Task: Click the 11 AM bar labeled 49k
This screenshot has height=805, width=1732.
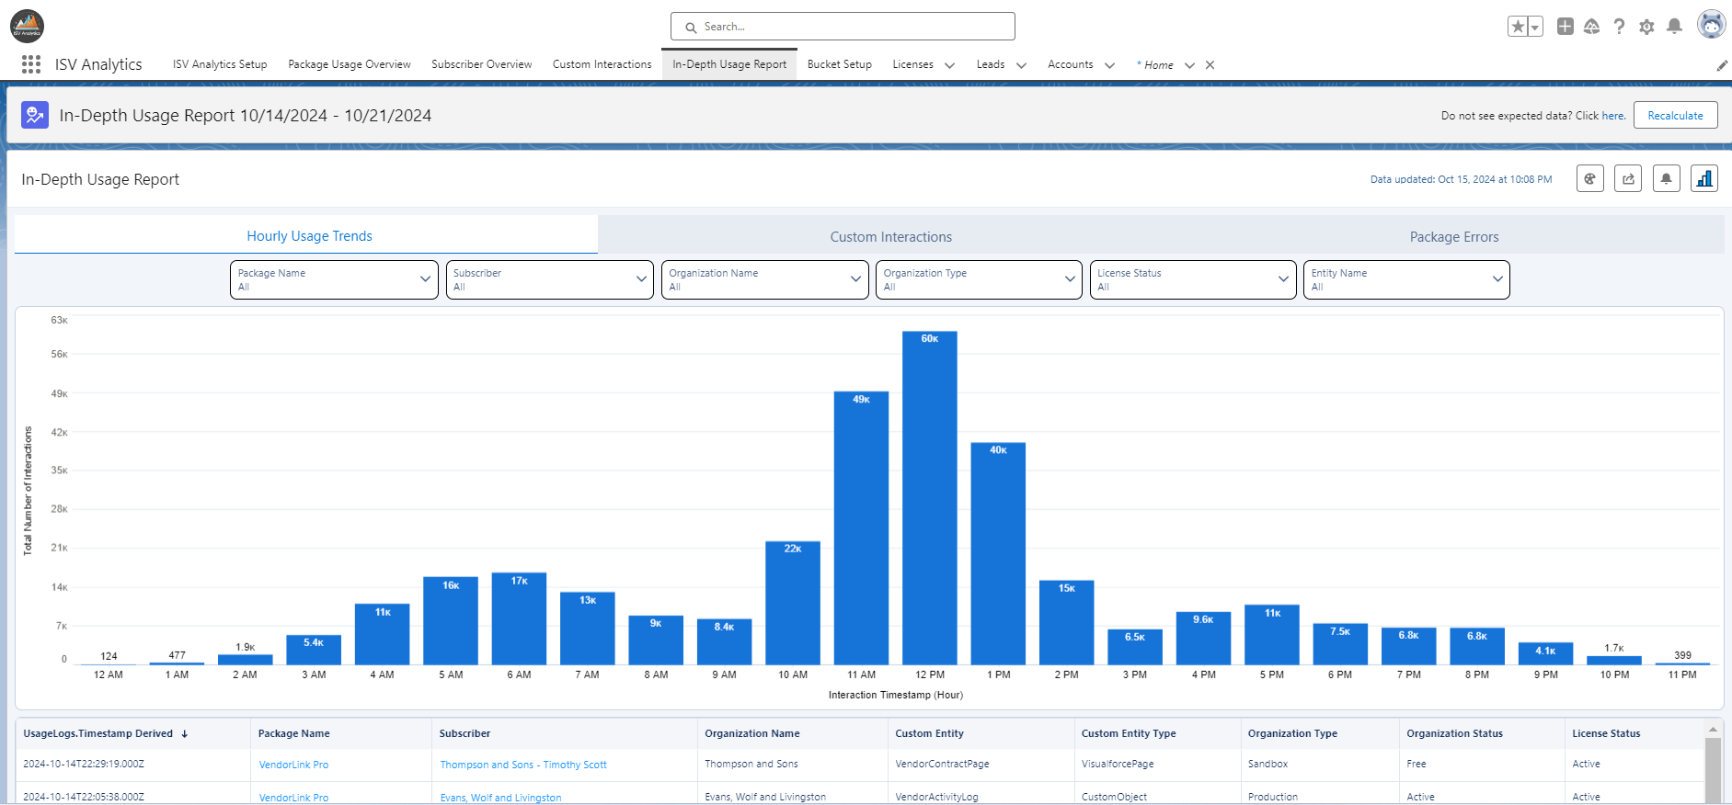Action: pos(862,528)
